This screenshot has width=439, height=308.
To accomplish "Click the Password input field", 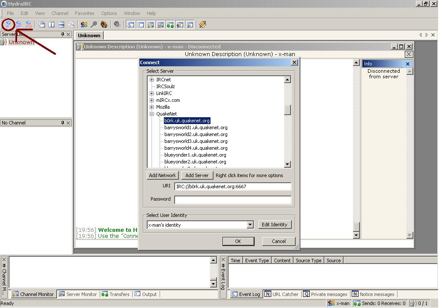I will pyautogui.click(x=233, y=200).
